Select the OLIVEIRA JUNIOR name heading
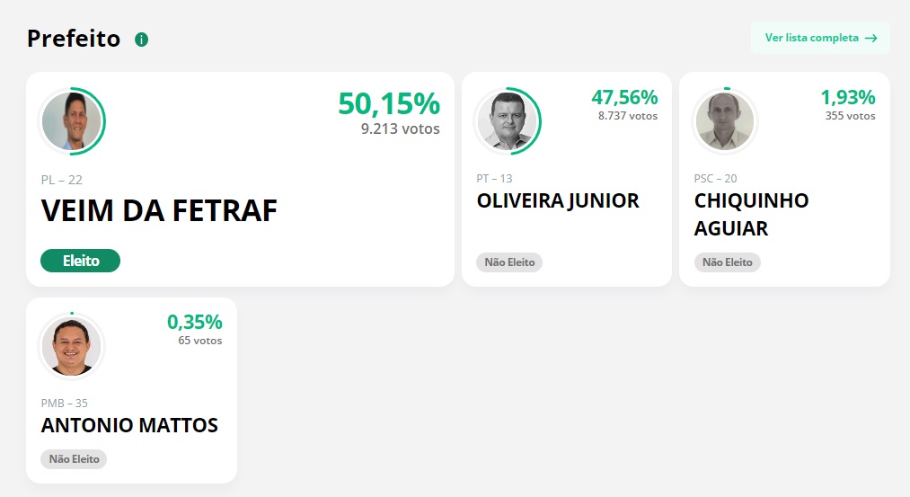910x497 pixels. pos(558,201)
